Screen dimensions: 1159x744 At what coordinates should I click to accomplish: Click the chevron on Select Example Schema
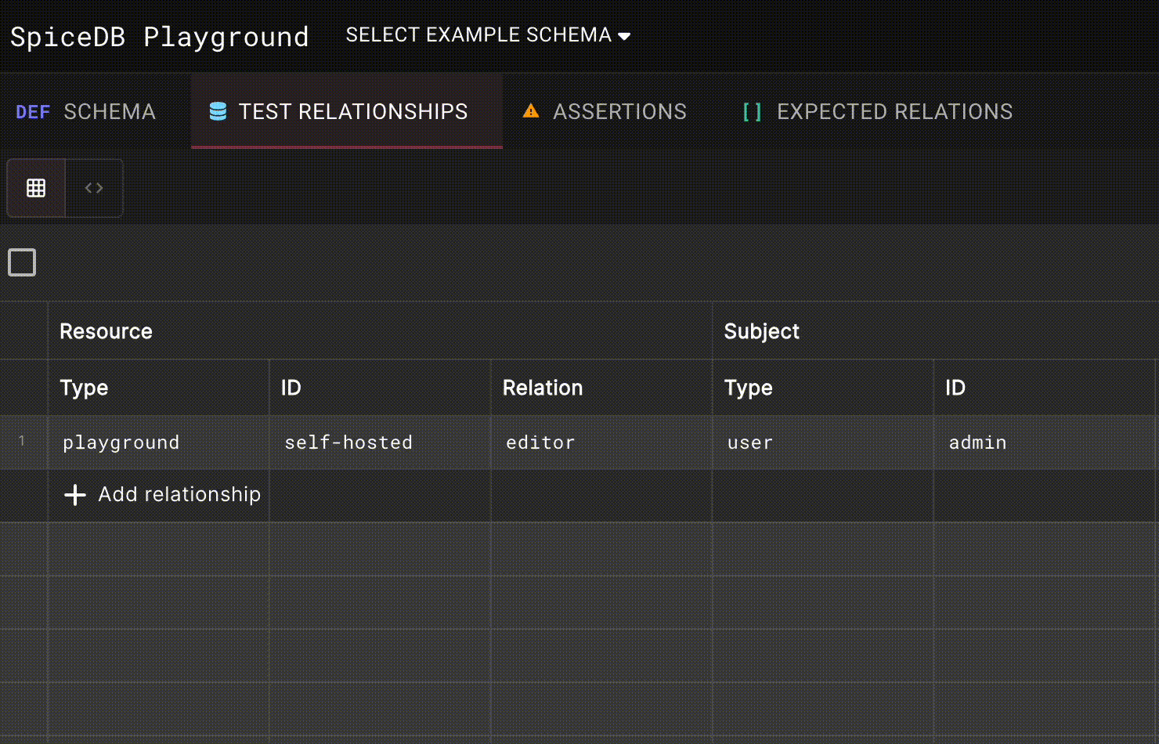pyautogui.click(x=624, y=35)
